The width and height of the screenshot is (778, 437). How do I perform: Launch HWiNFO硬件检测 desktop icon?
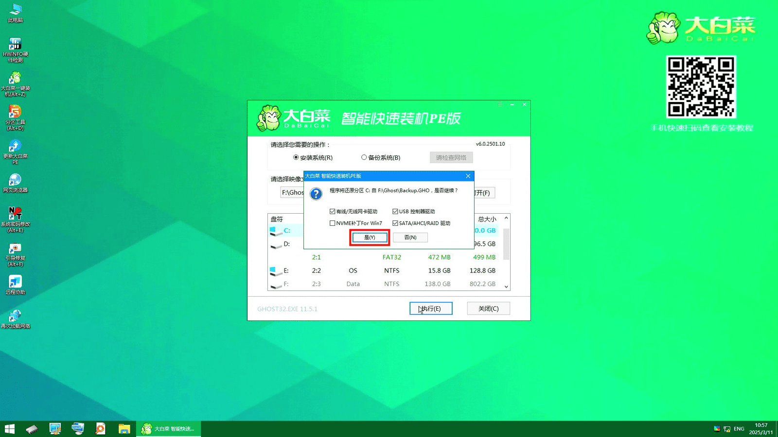click(15, 50)
